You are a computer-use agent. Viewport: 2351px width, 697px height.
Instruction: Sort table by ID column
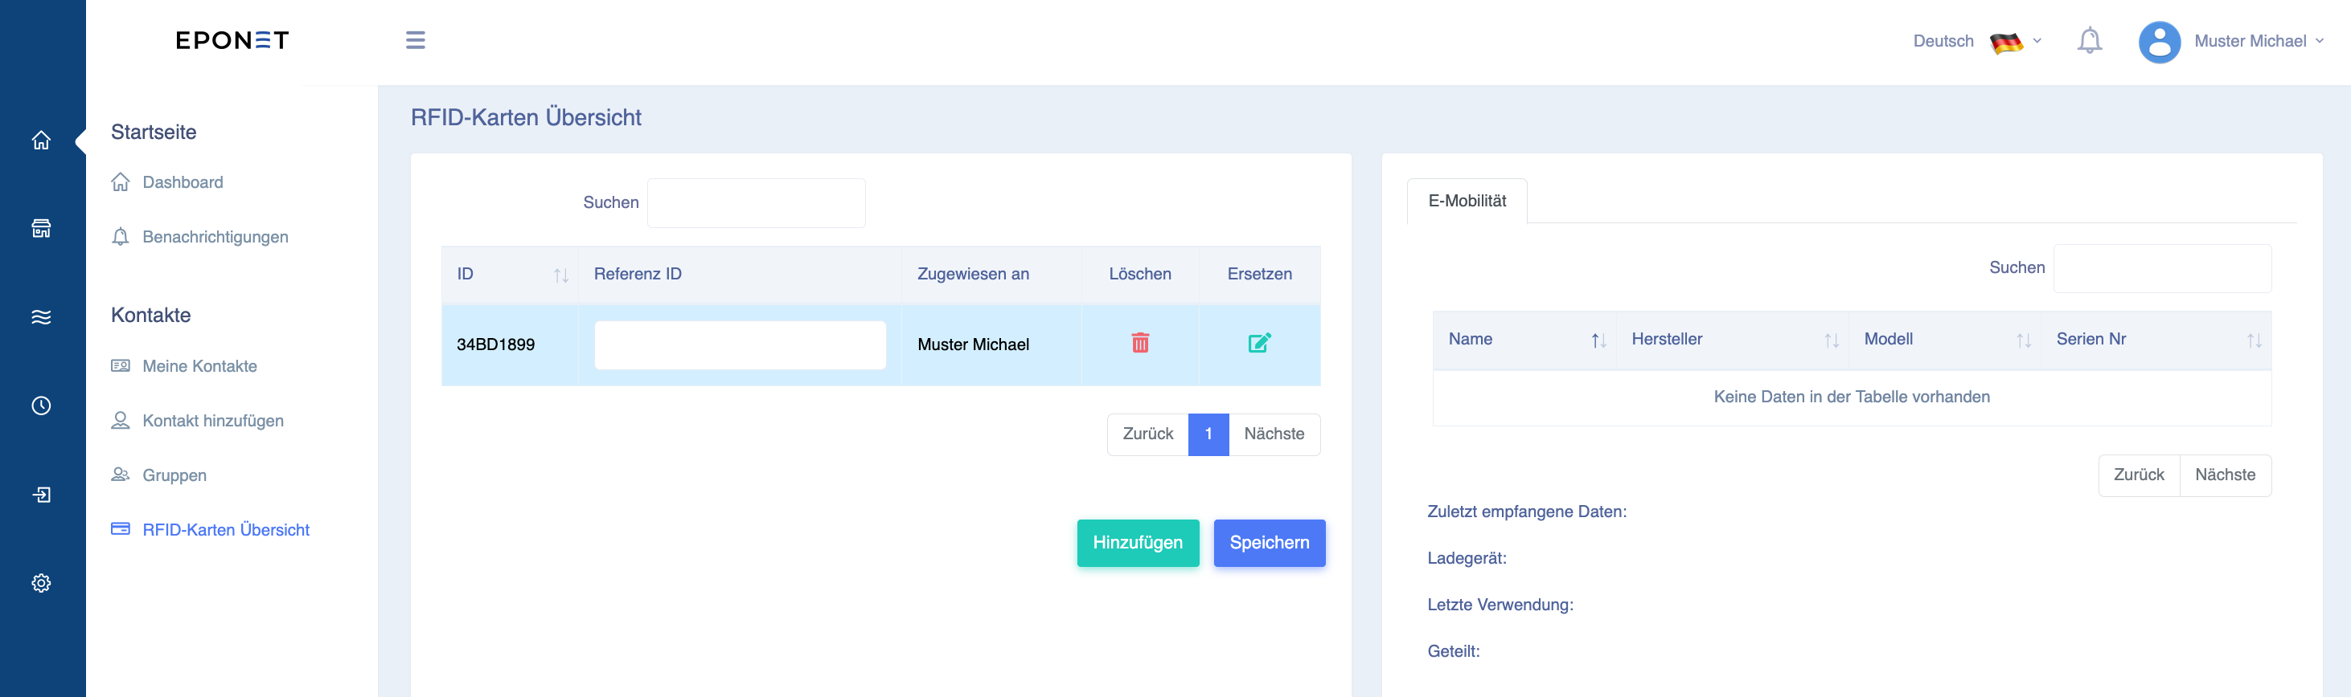[511, 275]
